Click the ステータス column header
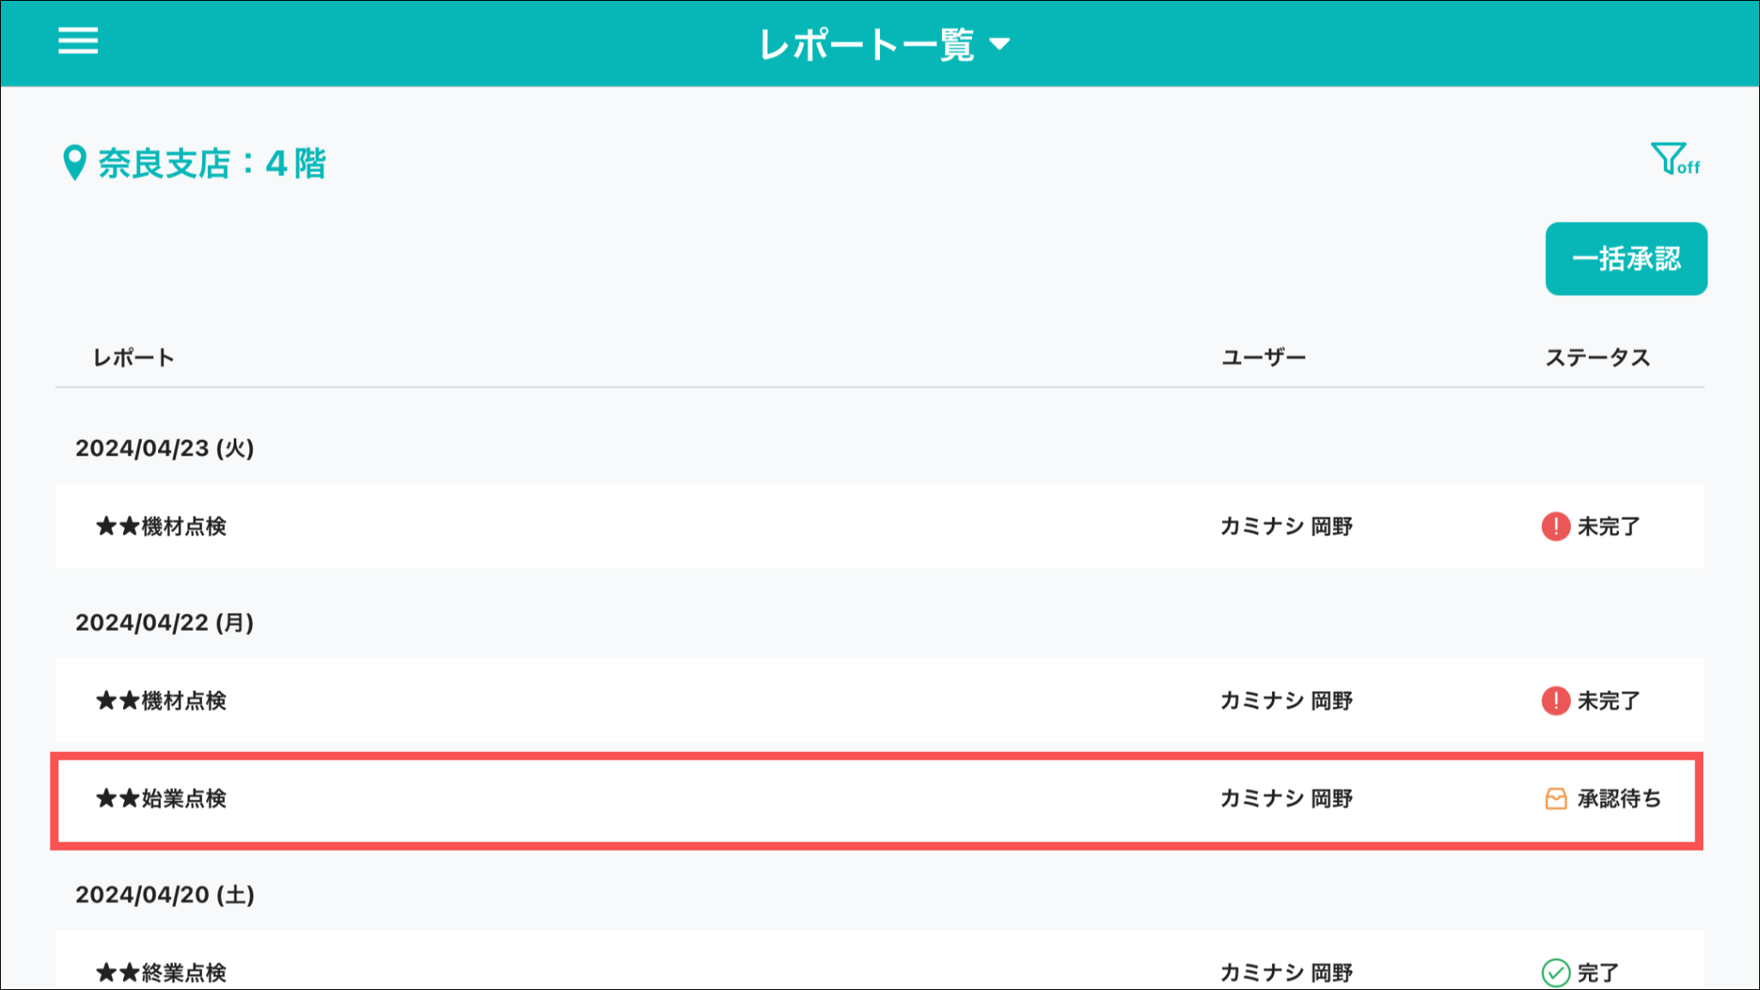Screen dimensions: 1760x990 pyautogui.click(x=1598, y=357)
